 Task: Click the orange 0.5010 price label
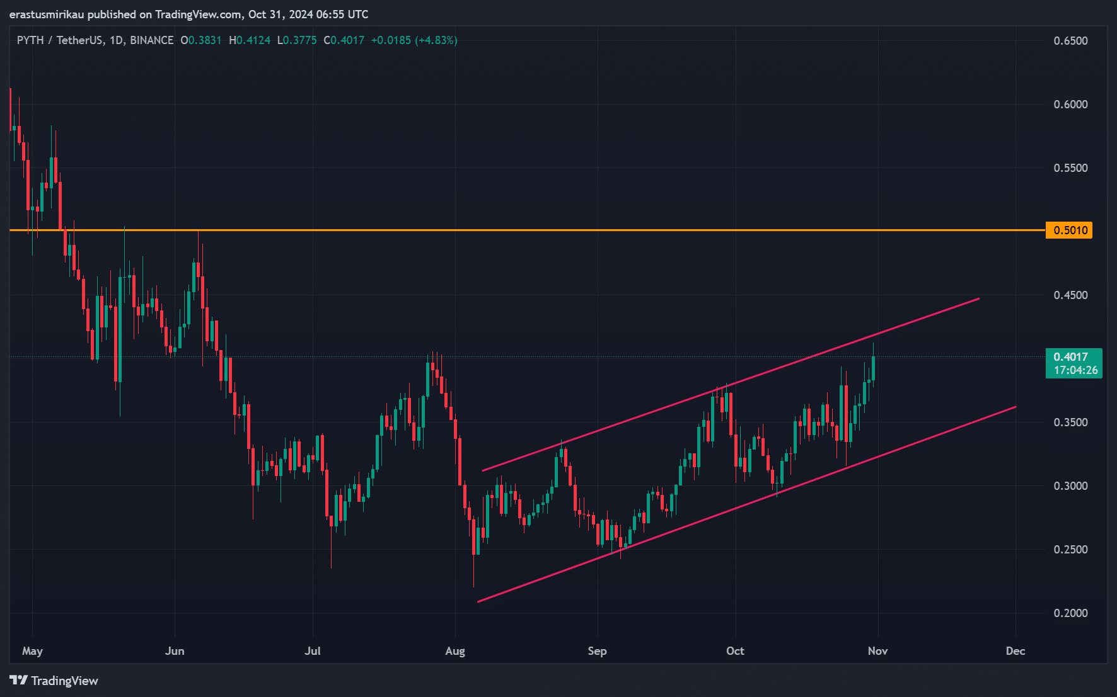[1068, 230]
